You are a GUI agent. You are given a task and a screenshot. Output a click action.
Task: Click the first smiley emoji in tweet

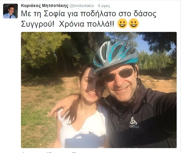click(122, 23)
